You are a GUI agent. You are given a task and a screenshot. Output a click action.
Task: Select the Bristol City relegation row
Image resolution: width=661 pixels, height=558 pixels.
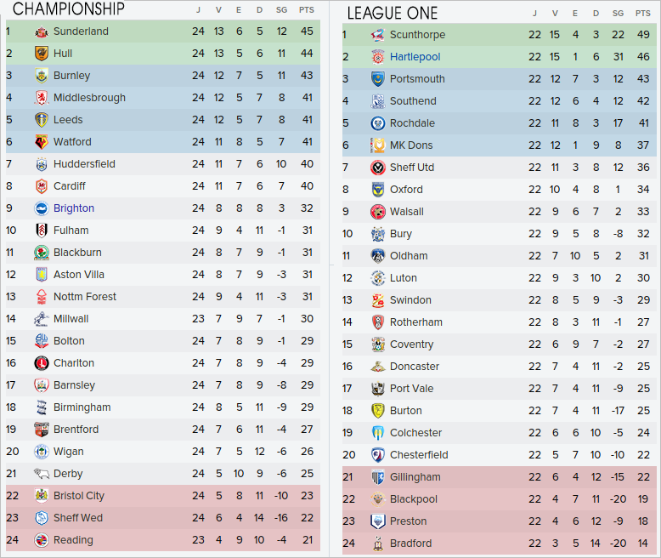point(161,496)
